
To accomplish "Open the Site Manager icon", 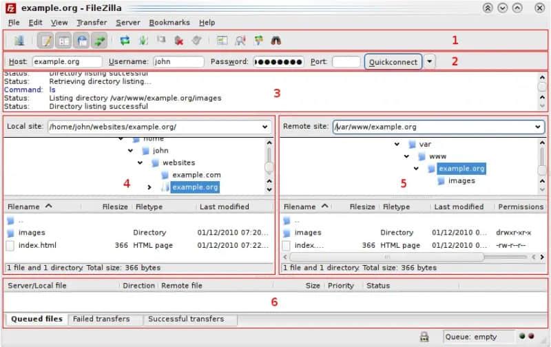I will pos(19,41).
